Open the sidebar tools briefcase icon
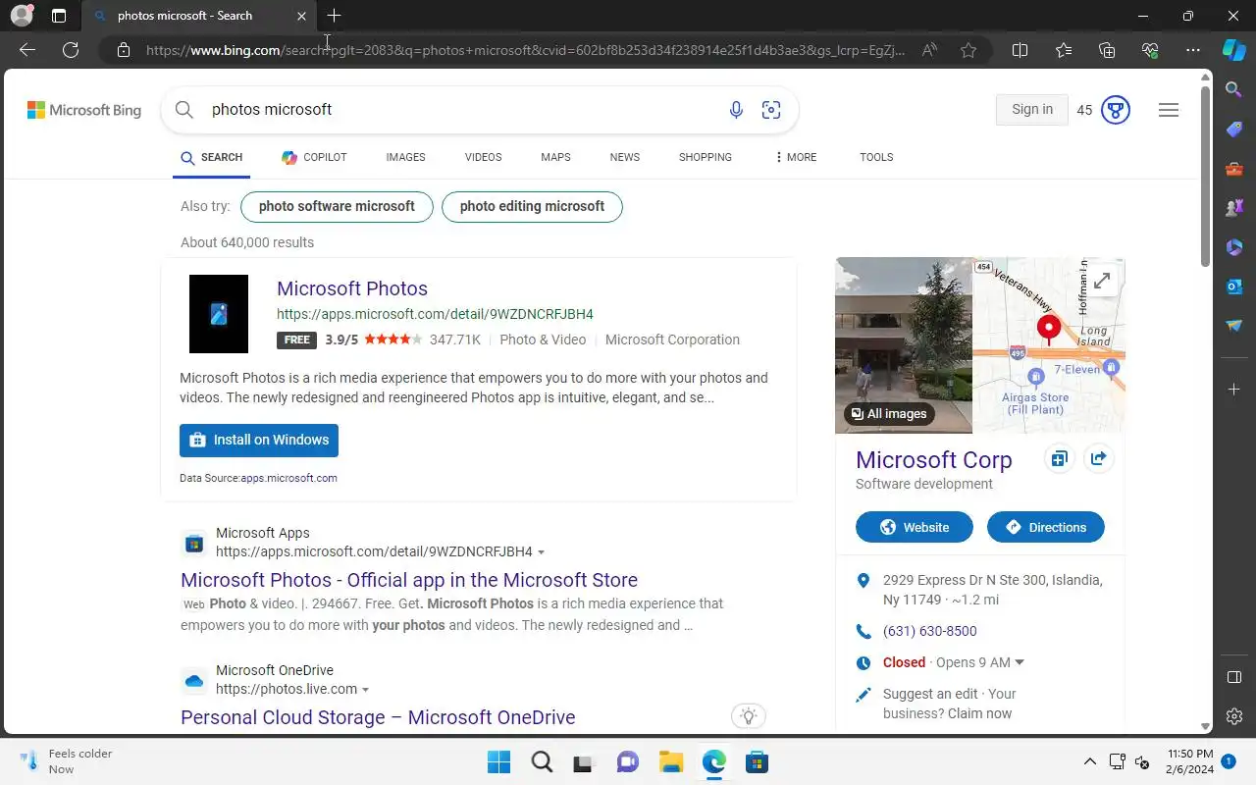The width and height of the screenshot is (1256, 785). pyautogui.click(x=1234, y=169)
